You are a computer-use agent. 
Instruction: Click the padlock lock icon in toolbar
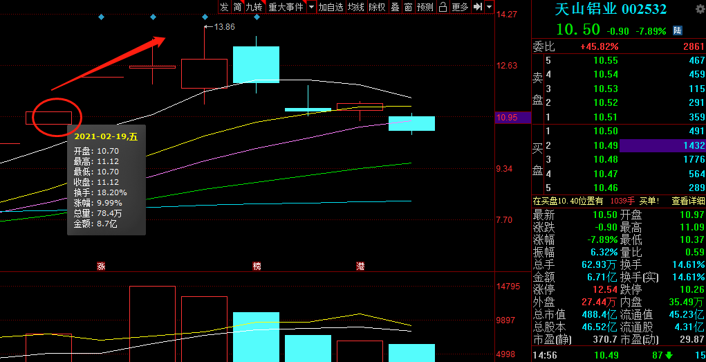point(443,7)
